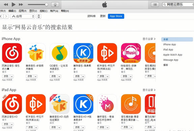The image size is (194, 131).
Task: Get the 酷我音乐HD iPad app
Action: click(x=54, y=127)
